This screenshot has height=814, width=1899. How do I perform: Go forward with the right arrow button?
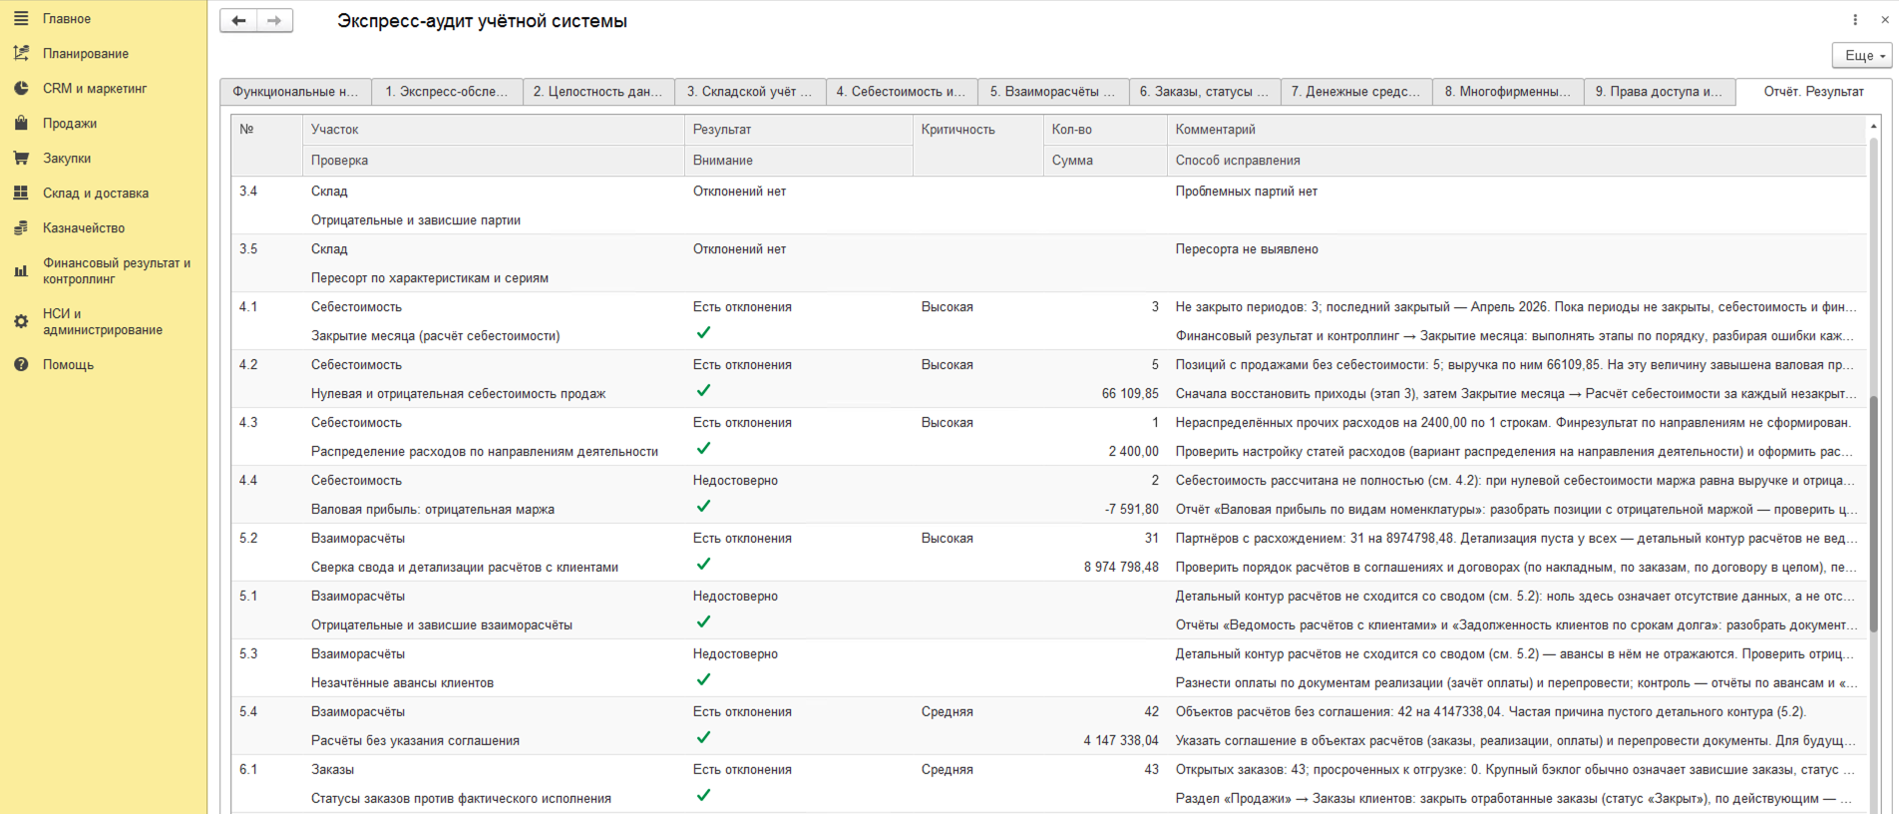[274, 21]
